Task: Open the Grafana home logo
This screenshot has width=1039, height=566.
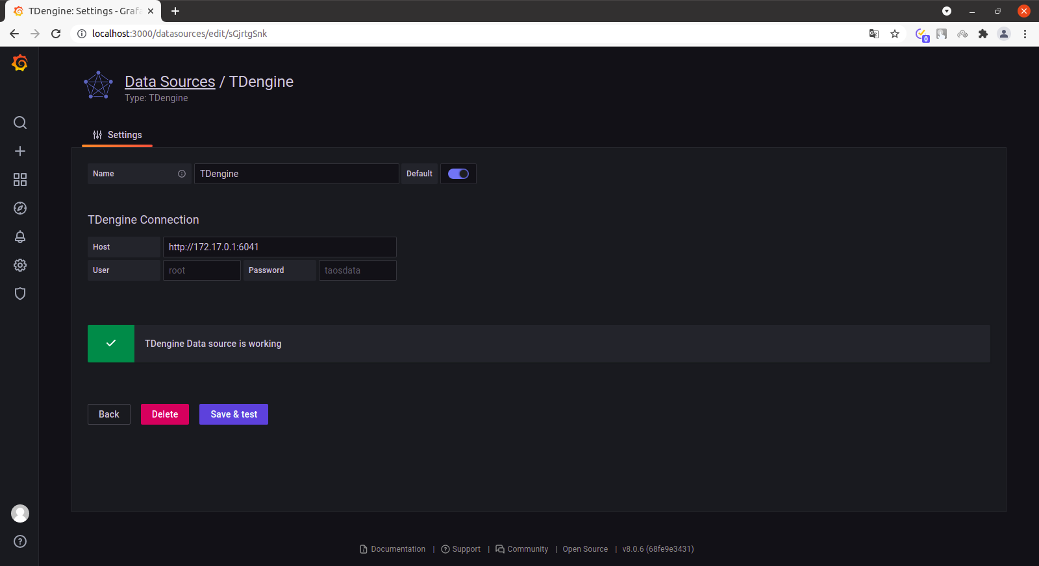Action: 20,63
